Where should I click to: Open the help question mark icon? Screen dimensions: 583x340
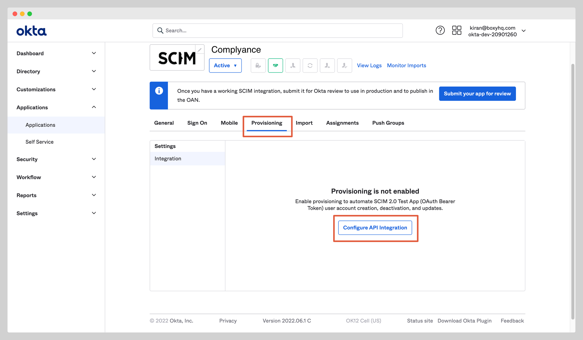coord(440,30)
